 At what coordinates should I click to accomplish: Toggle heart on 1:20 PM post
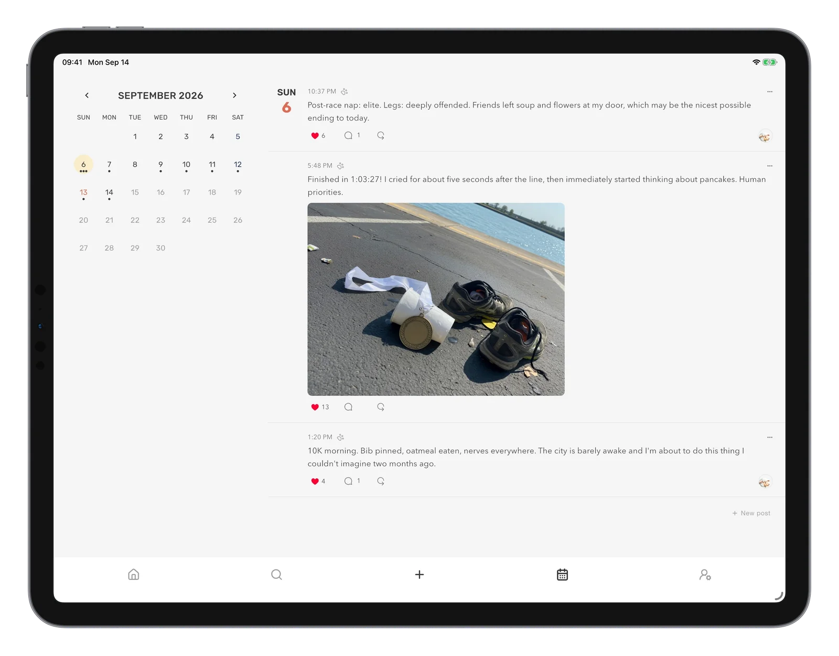coord(315,481)
